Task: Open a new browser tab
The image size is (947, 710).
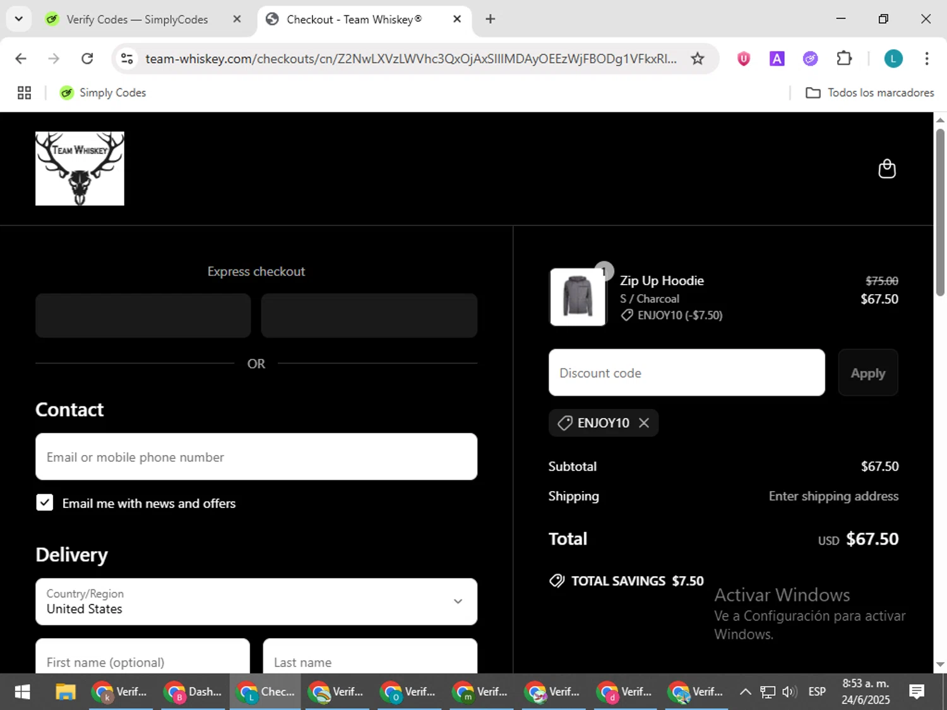Action: pos(491,19)
